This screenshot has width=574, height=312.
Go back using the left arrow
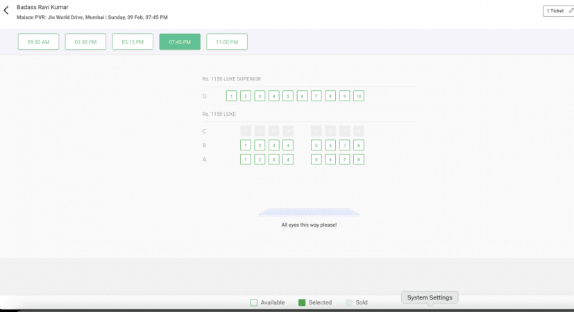(x=6, y=11)
